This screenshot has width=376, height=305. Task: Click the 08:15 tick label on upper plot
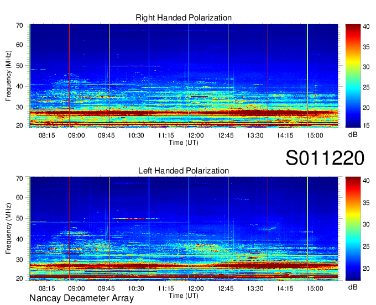[x=47, y=135]
